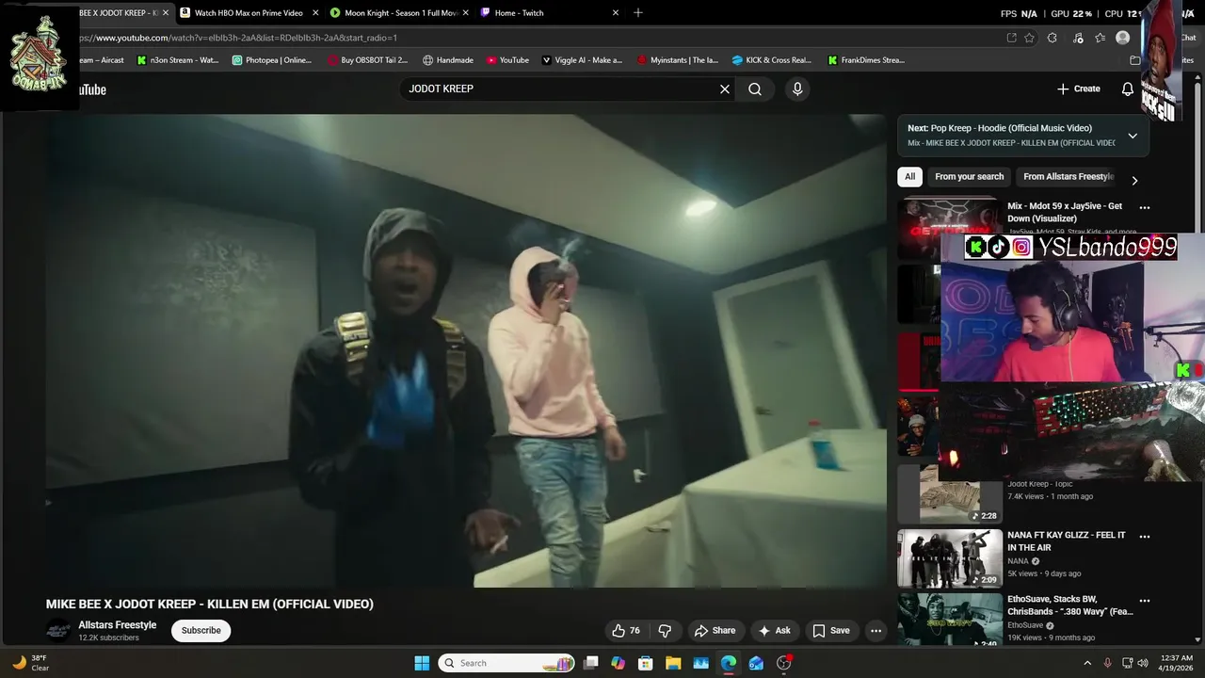Like the video with thumbs up

tap(626, 630)
